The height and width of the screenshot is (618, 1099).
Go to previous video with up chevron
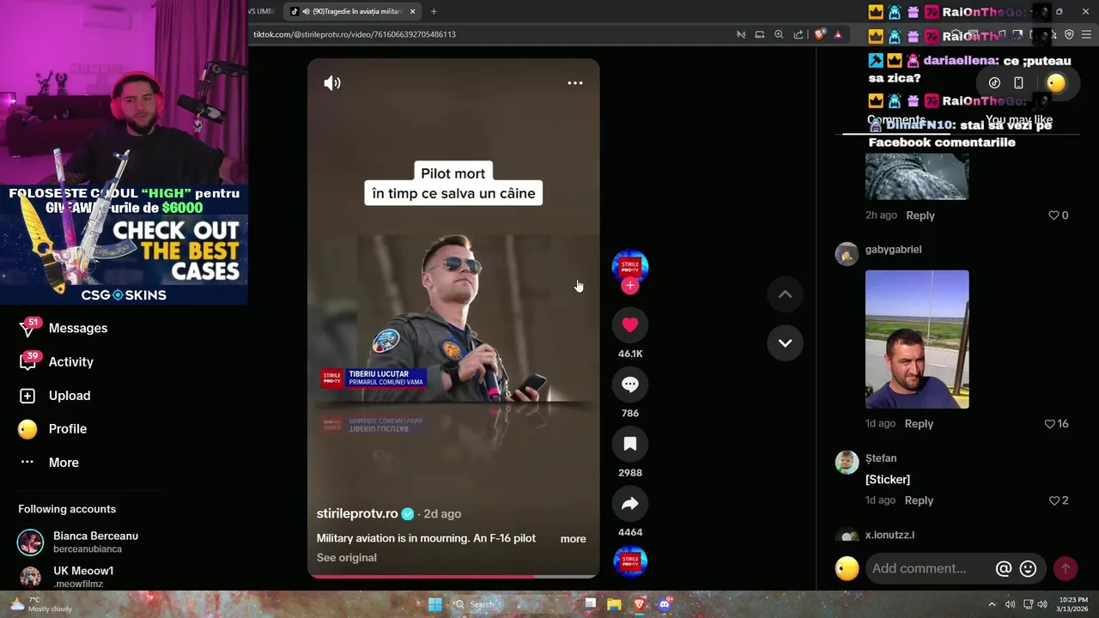(785, 294)
